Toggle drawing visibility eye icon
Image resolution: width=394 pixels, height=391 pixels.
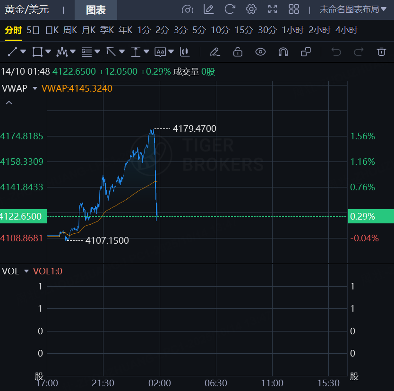260,51
